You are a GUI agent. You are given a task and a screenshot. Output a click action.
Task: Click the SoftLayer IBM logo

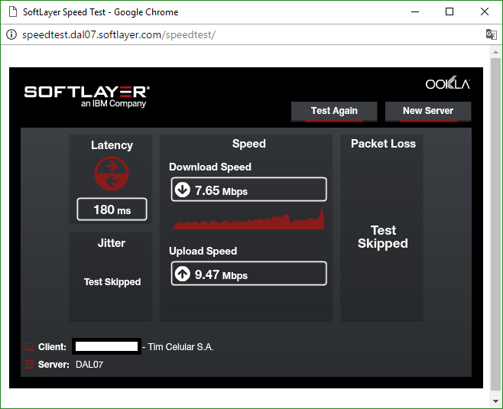click(86, 96)
